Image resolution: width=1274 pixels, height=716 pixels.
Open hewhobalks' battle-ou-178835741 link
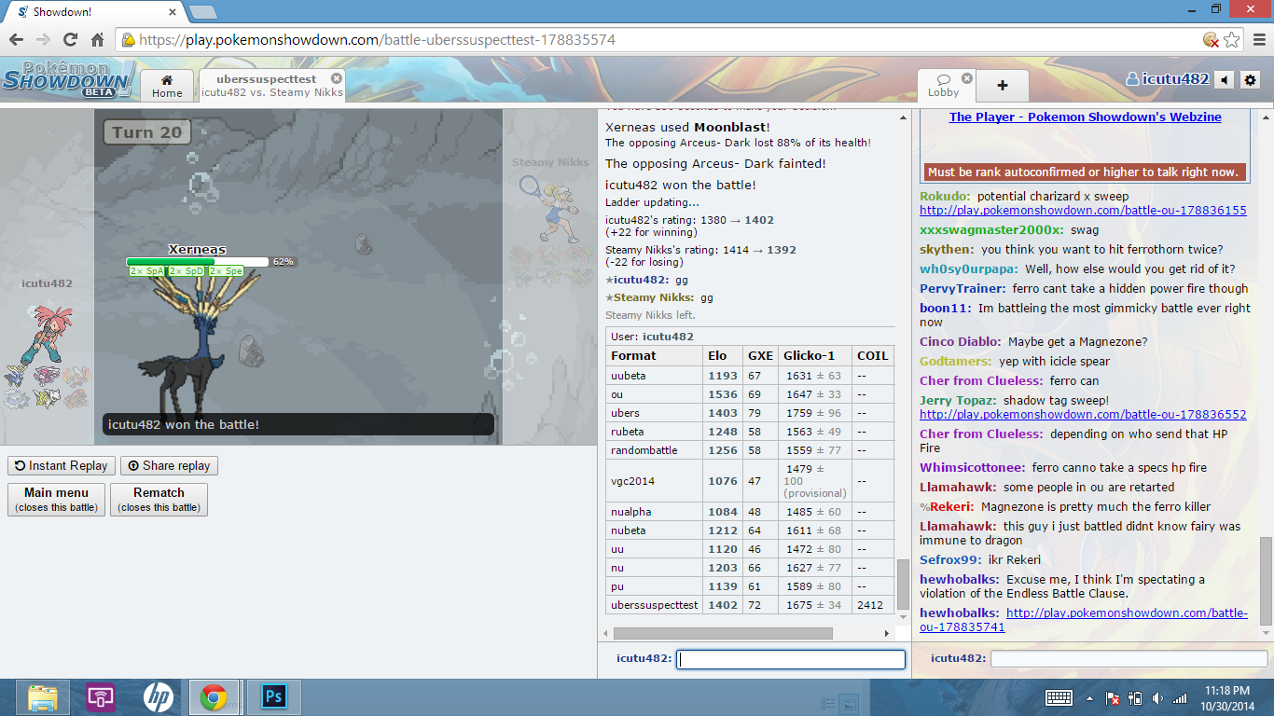click(1084, 620)
